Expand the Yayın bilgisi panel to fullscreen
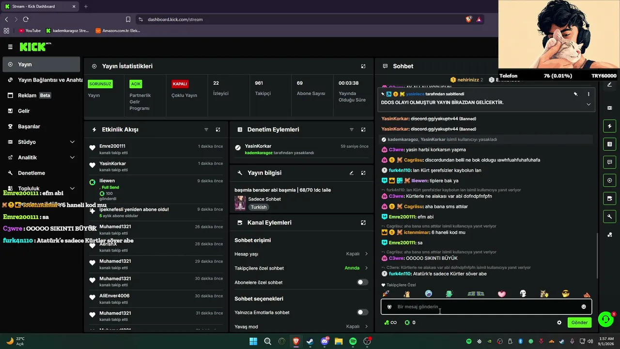 363,173
